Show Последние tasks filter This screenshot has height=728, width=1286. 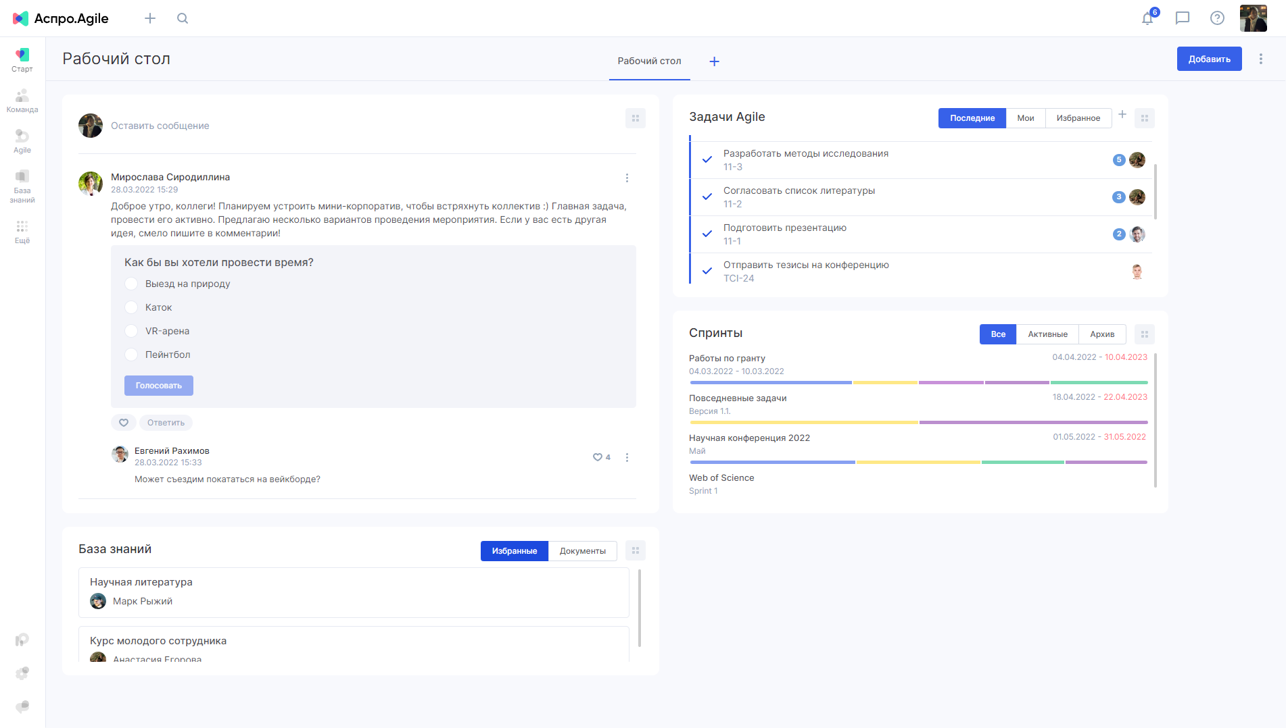click(x=972, y=118)
